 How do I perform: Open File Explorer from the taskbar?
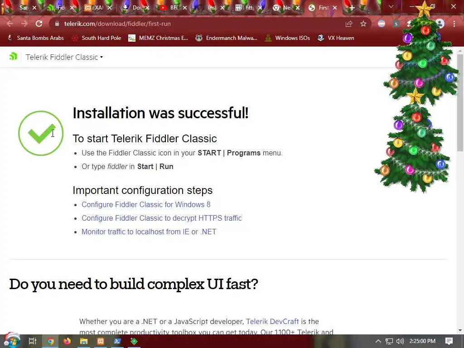84,341
